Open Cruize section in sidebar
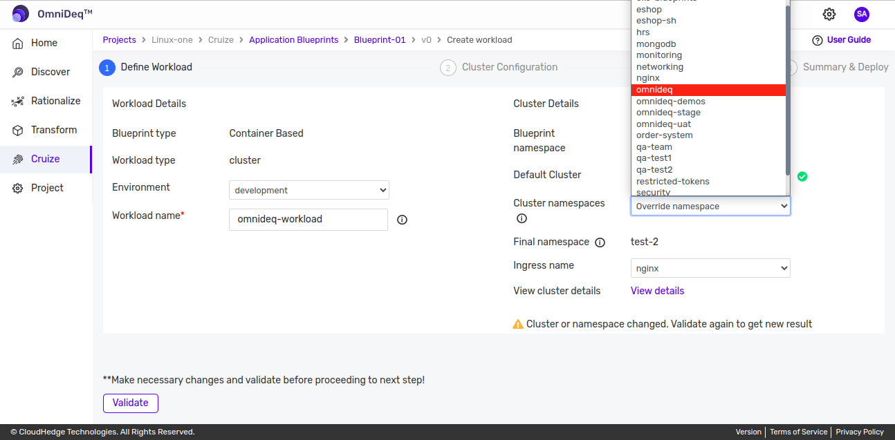Viewport: 895px width, 440px height. click(46, 159)
